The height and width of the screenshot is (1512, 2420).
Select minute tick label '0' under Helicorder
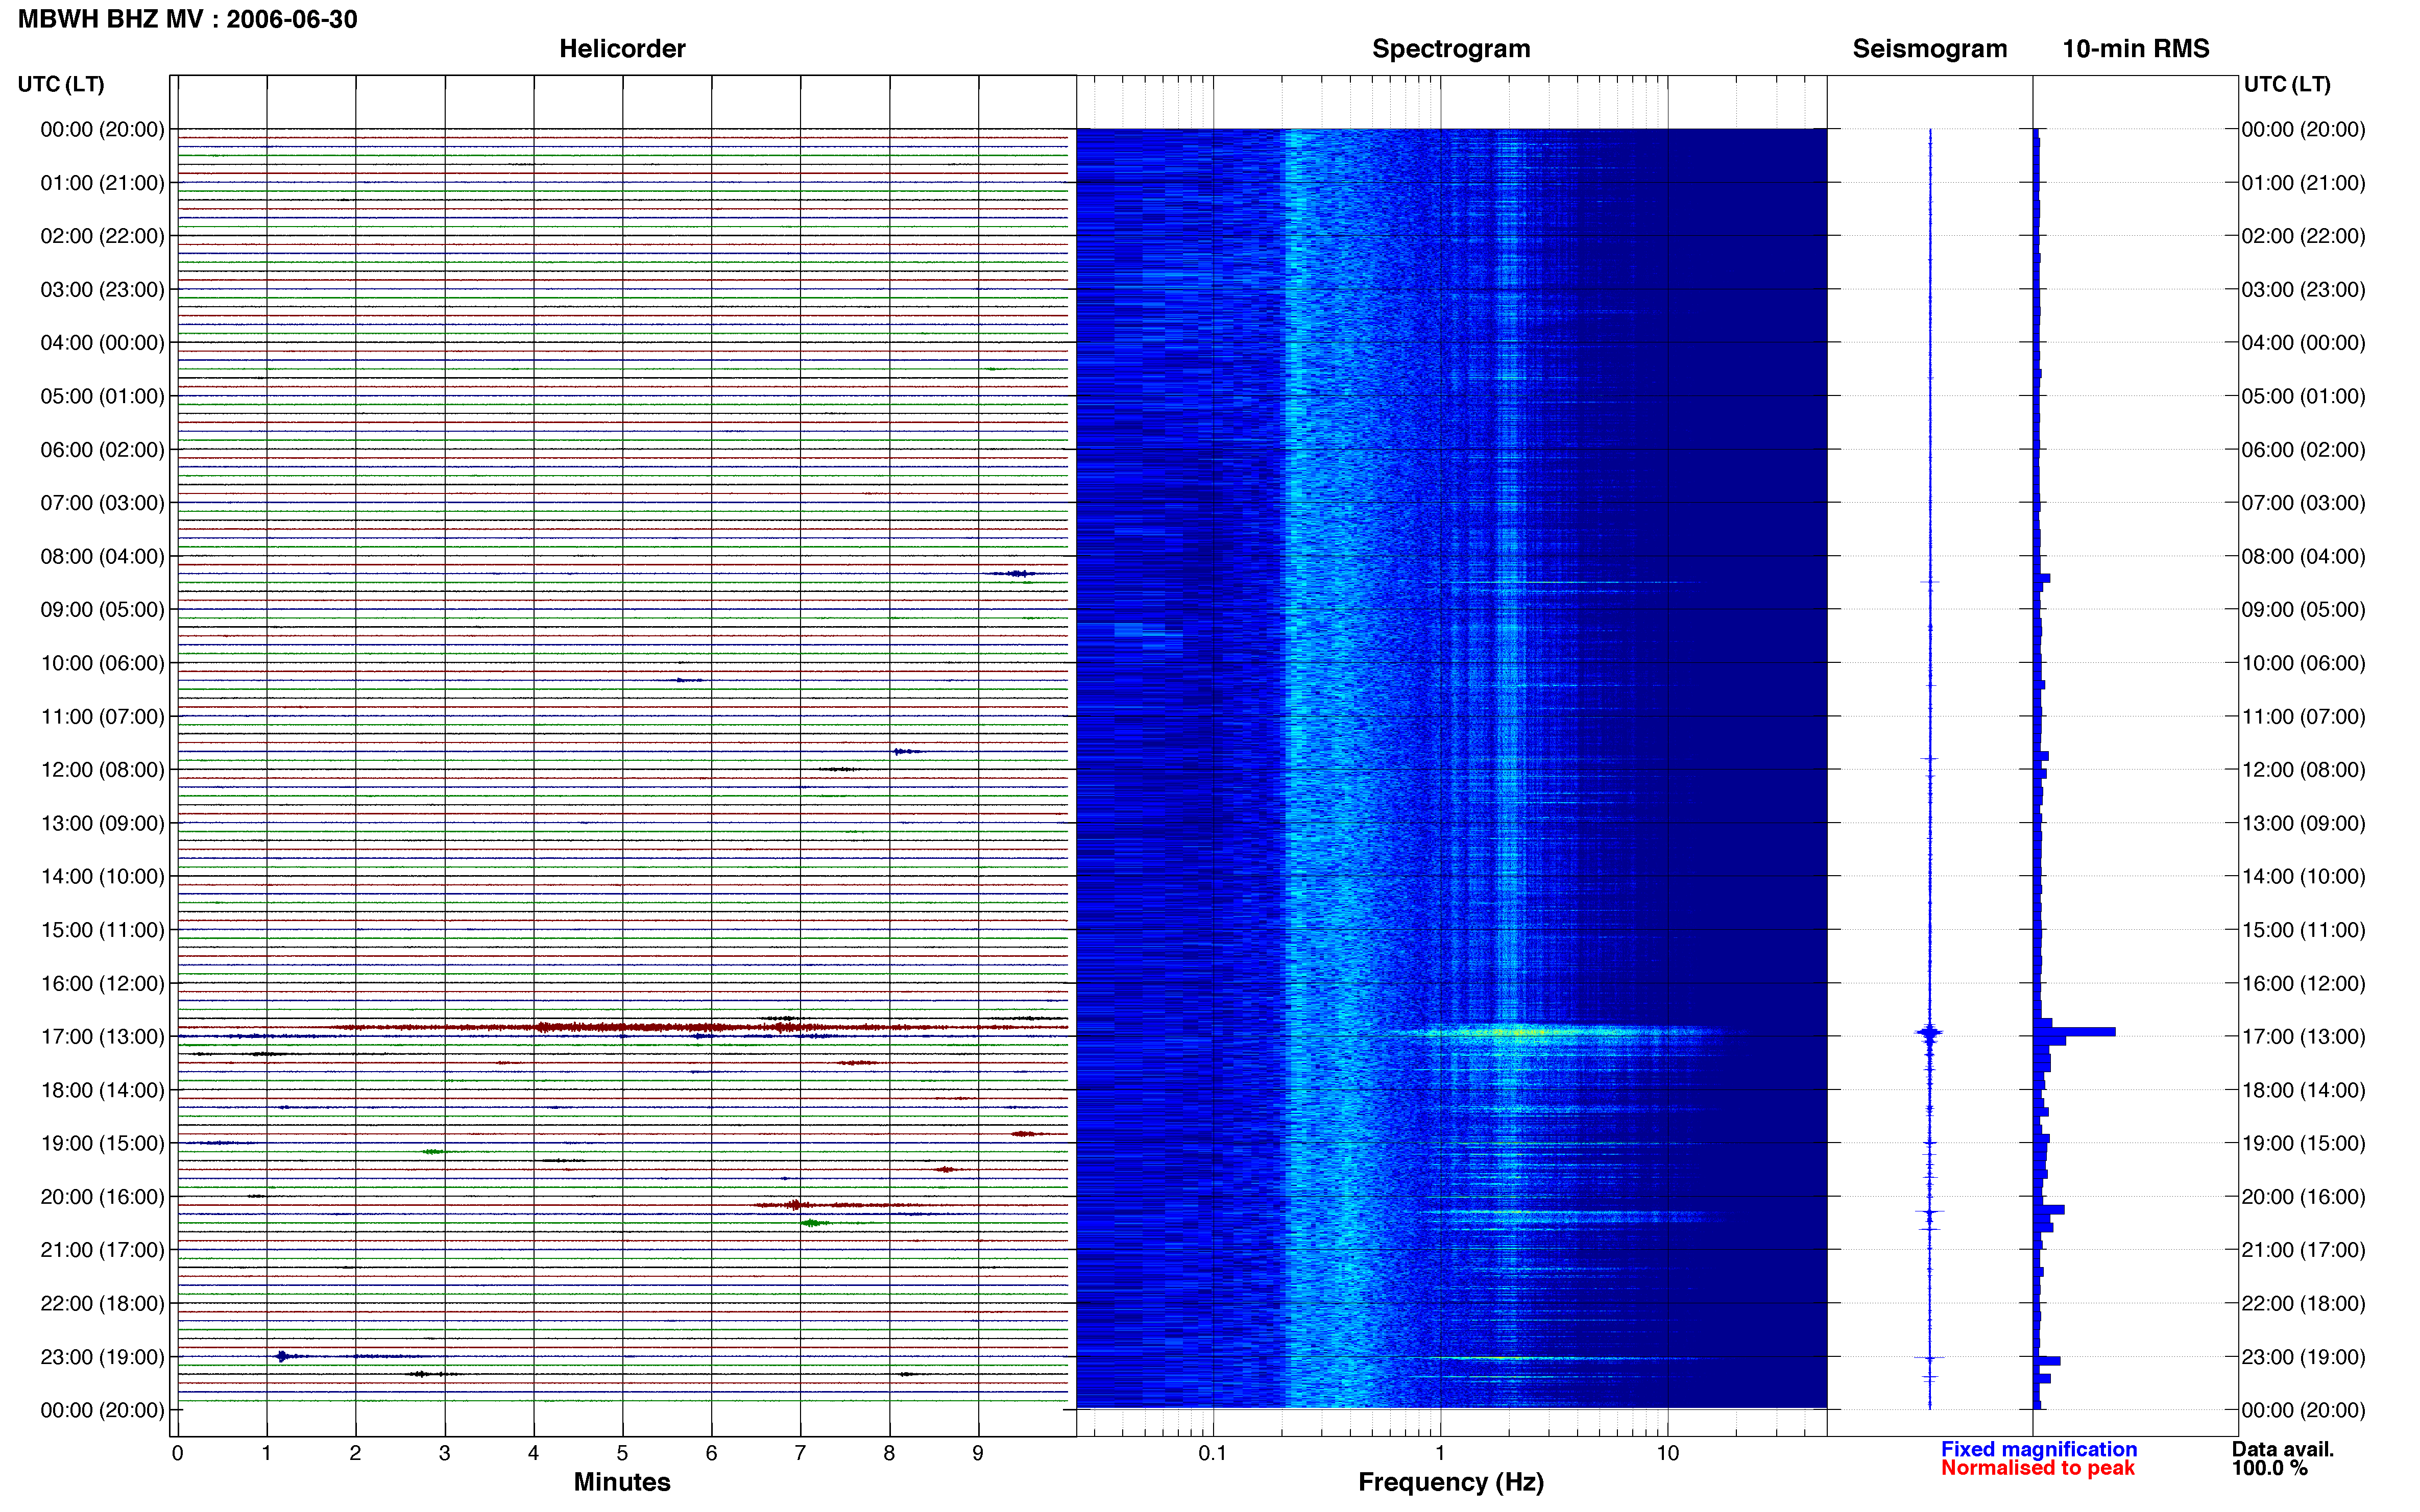[x=177, y=1454]
